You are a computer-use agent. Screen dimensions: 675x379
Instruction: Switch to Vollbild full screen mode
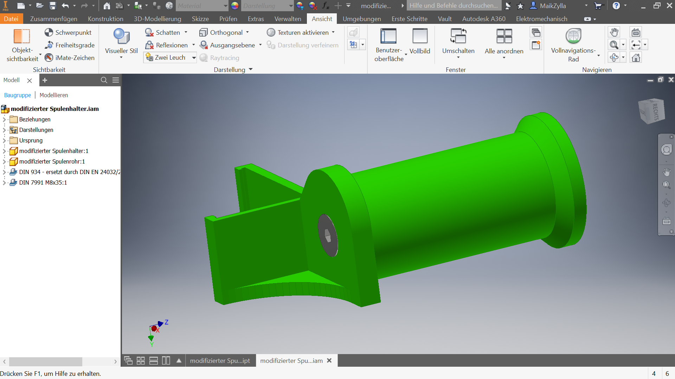(x=420, y=41)
